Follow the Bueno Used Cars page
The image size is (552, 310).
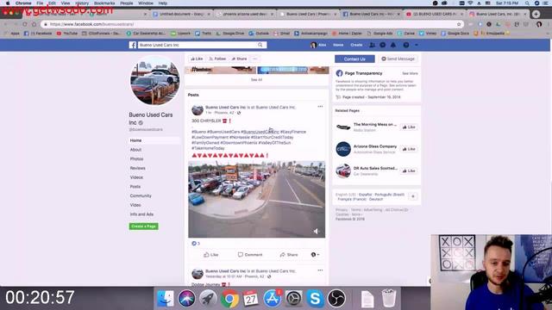click(217, 59)
